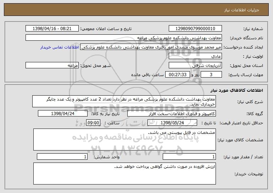Click the buyer organization name field

click(x=124, y=38)
